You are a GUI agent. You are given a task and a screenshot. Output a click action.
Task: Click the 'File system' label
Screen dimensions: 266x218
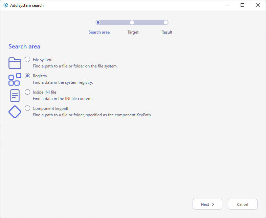pyautogui.click(x=43, y=60)
